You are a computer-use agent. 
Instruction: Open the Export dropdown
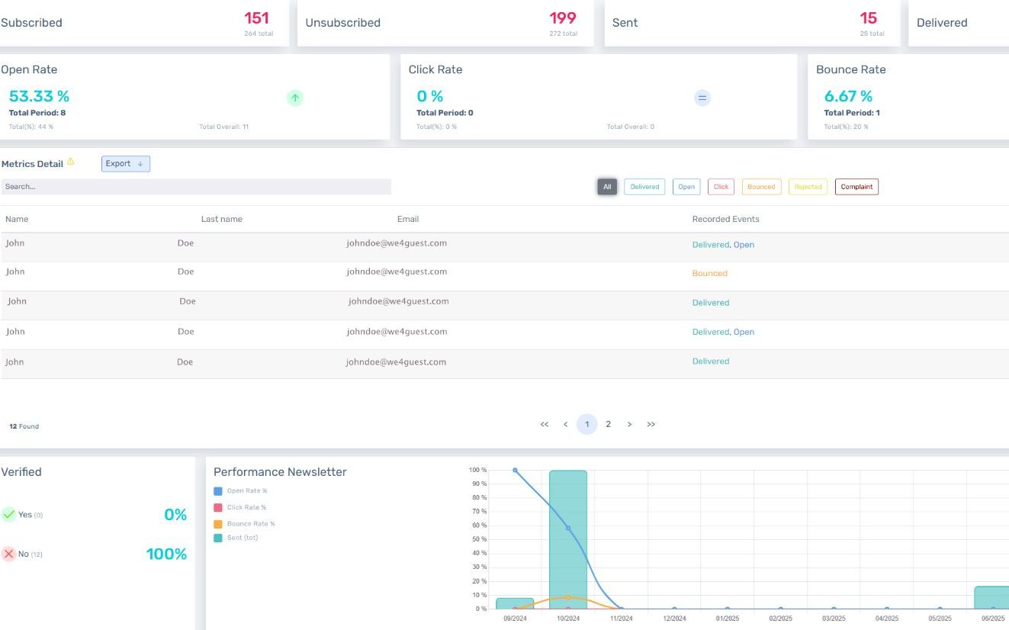pyautogui.click(x=126, y=164)
